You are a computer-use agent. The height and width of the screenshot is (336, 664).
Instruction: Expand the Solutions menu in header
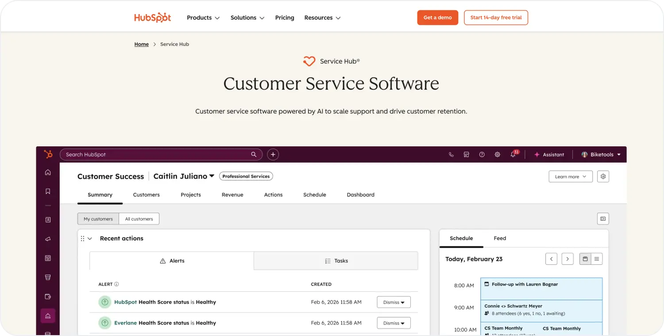pos(247,18)
